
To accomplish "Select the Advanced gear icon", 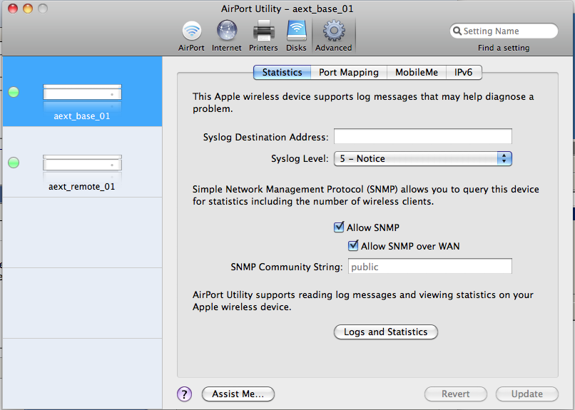I will (x=334, y=31).
